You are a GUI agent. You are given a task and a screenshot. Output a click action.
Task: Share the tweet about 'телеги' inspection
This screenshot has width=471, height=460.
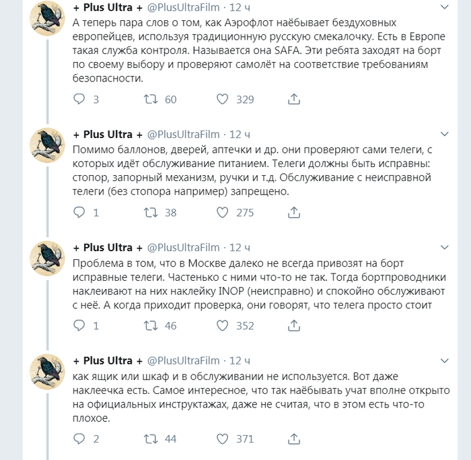[293, 213]
